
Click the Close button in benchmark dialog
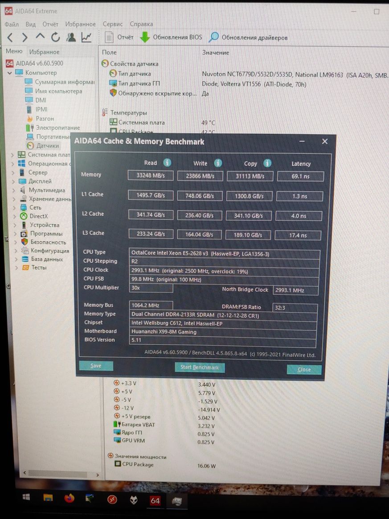pos(304,369)
